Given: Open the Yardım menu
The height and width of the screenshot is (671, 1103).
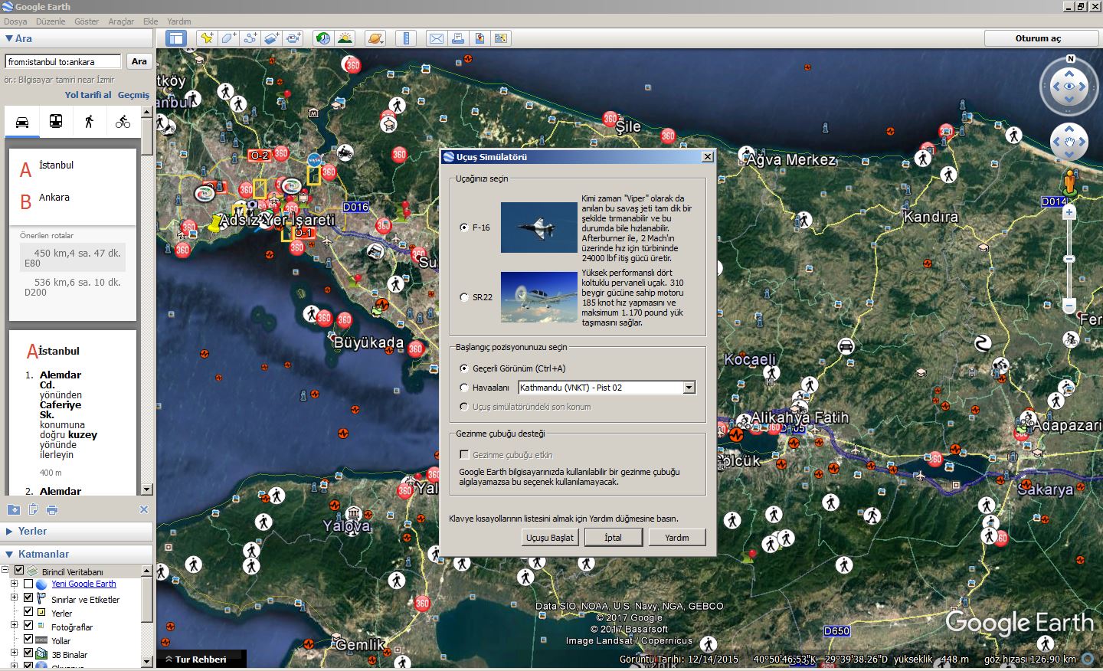Looking at the screenshot, I should (x=179, y=21).
